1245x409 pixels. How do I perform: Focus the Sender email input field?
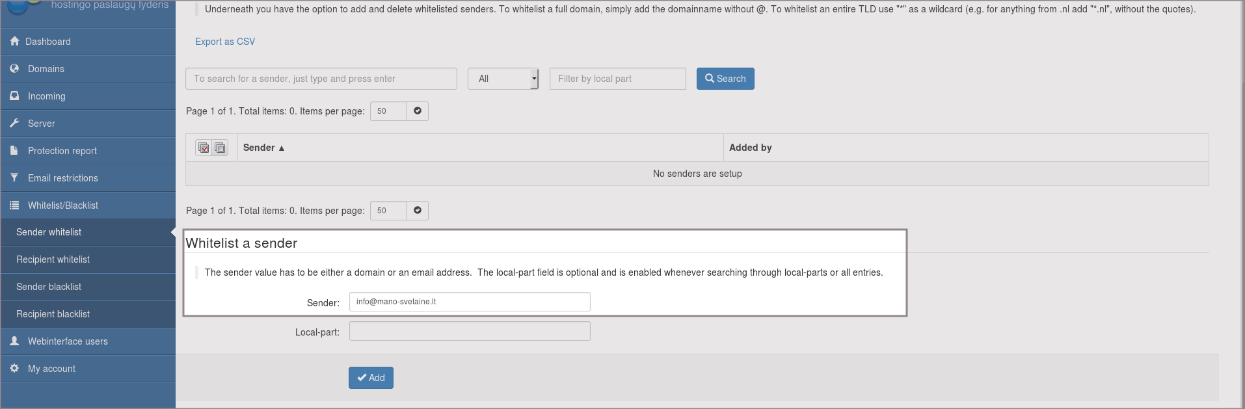click(470, 302)
